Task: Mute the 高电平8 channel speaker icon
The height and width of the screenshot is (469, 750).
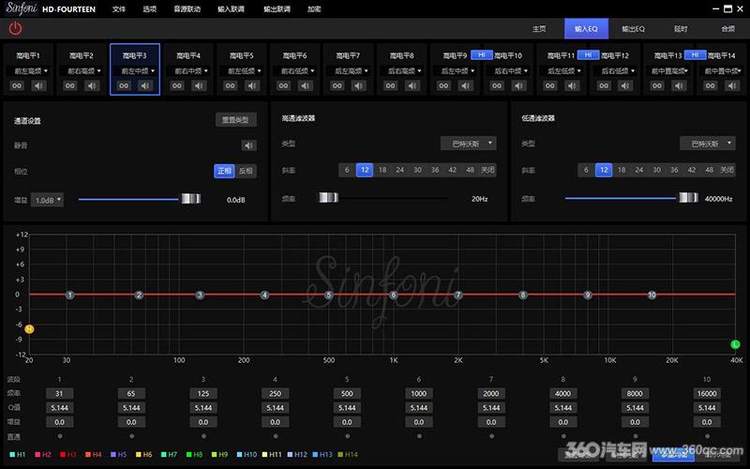Action: coord(412,86)
